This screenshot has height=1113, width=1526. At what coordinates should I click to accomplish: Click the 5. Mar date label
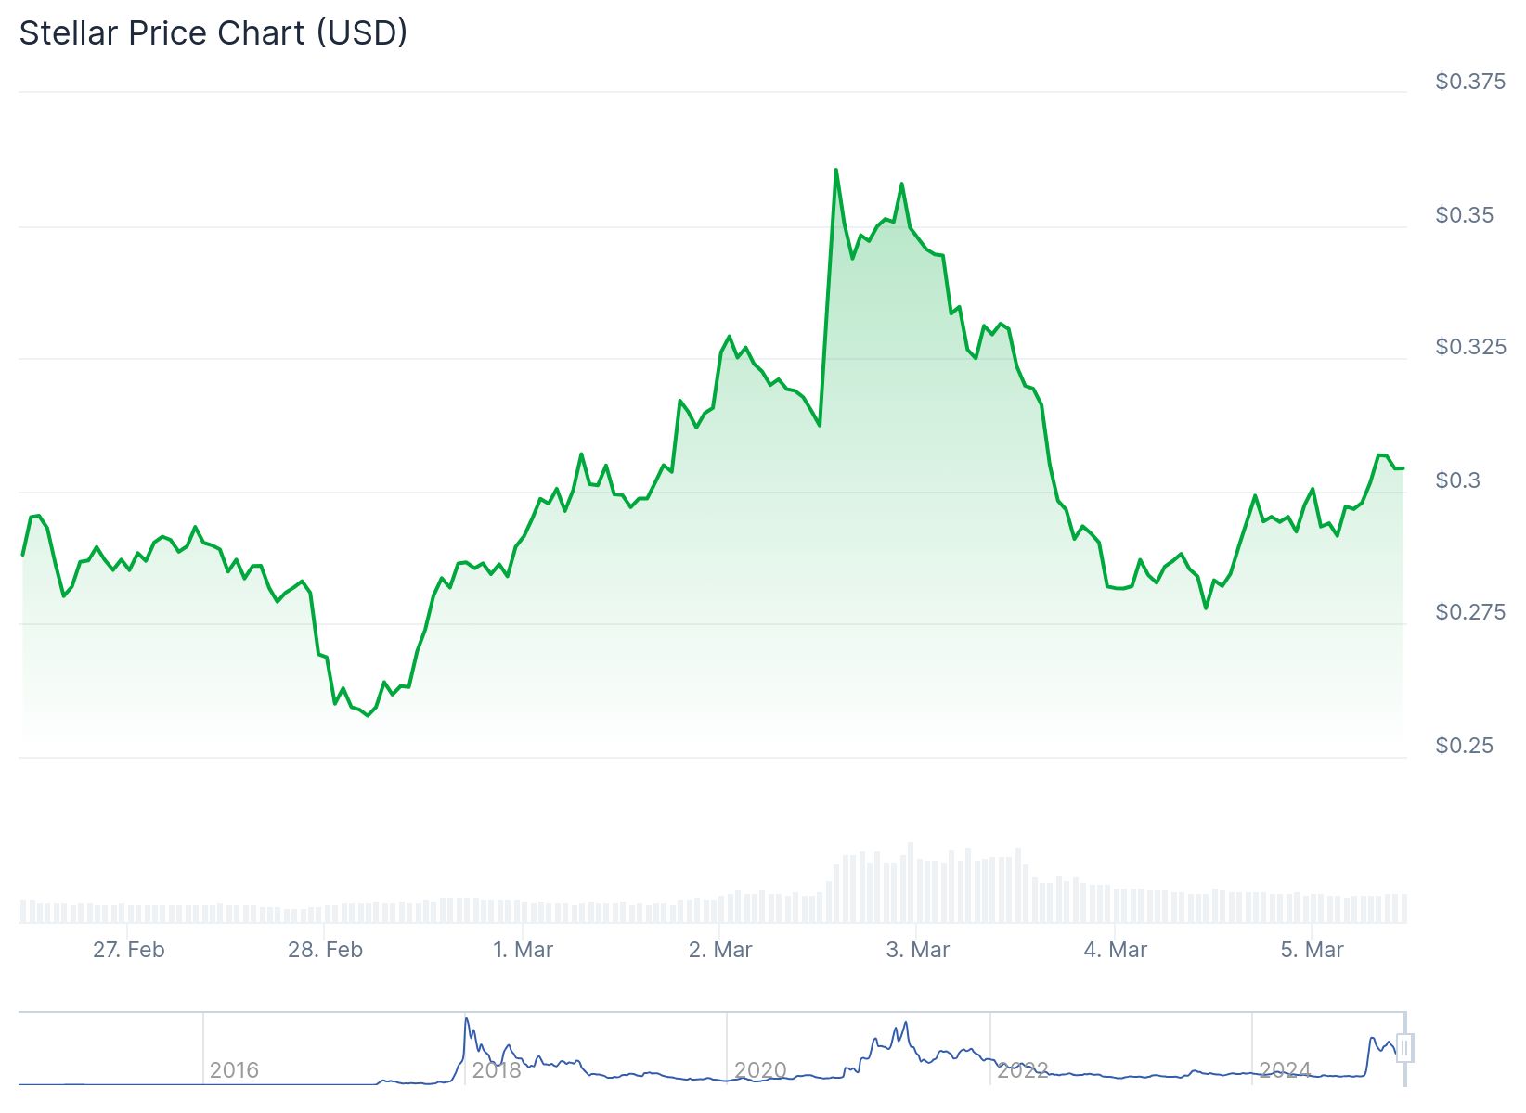[x=1313, y=950]
